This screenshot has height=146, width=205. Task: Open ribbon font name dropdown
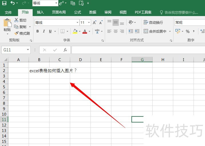[77, 23]
